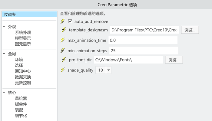Open the 数据交换 category
This screenshot has width=212, height=121.
tap(23, 77)
